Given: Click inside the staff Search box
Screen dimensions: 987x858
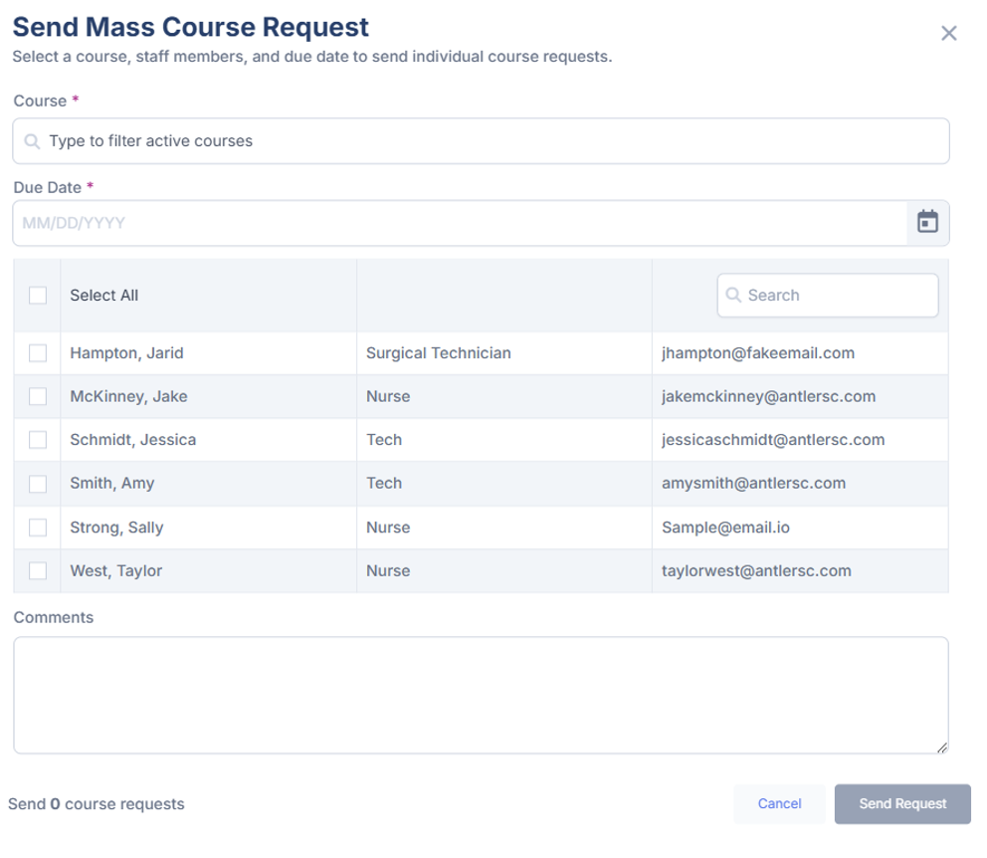Looking at the screenshot, I should [826, 295].
